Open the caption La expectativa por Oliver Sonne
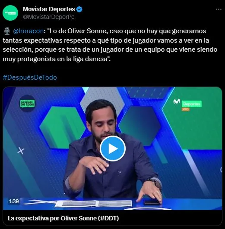 point(63,218)
